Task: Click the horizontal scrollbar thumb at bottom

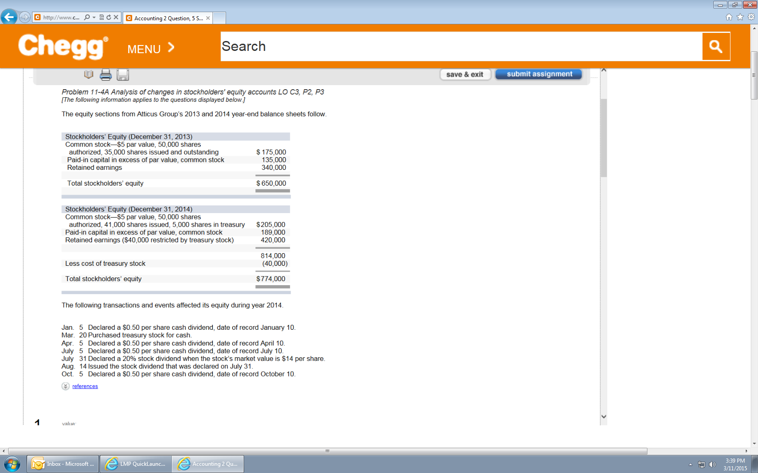Action: (328, 451)
